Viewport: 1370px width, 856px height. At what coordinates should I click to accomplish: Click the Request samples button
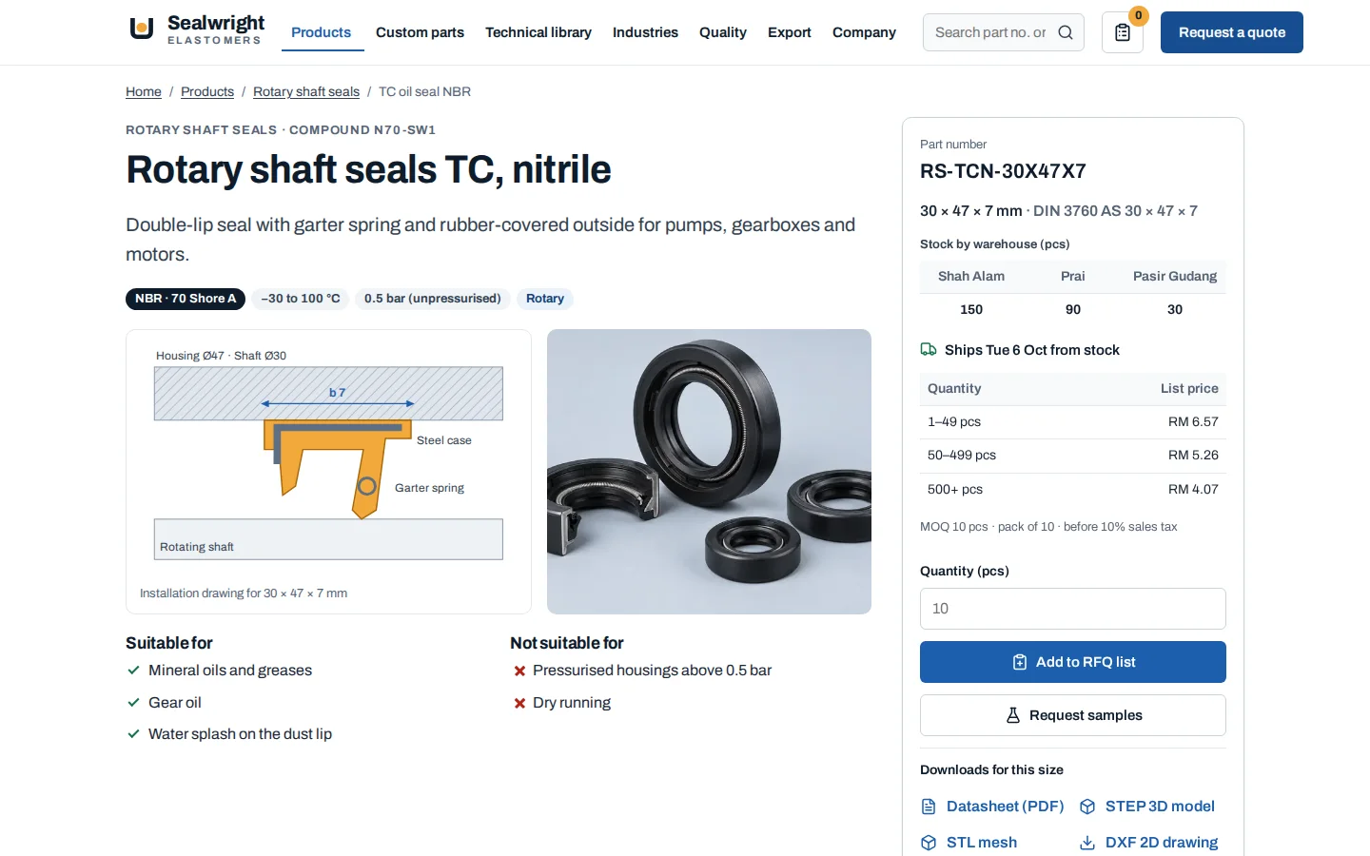1073,715
